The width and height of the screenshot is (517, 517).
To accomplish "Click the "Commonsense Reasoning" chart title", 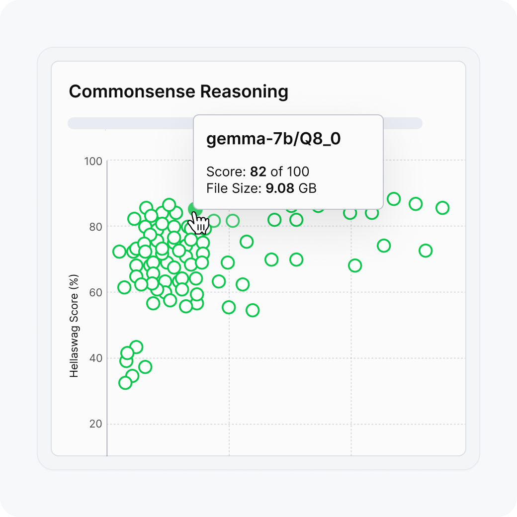I will point(178,91).
